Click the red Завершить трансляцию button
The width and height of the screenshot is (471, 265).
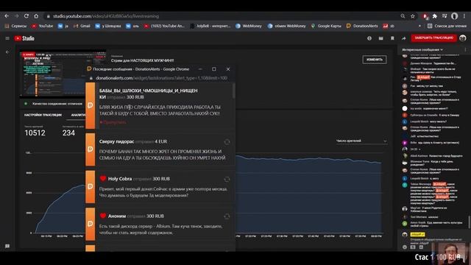click(x=433, y=38)
